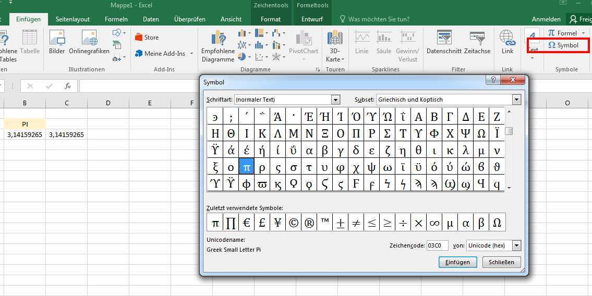Expand the screenshot dropdown in Illustrationen

(x=124, y=58)
